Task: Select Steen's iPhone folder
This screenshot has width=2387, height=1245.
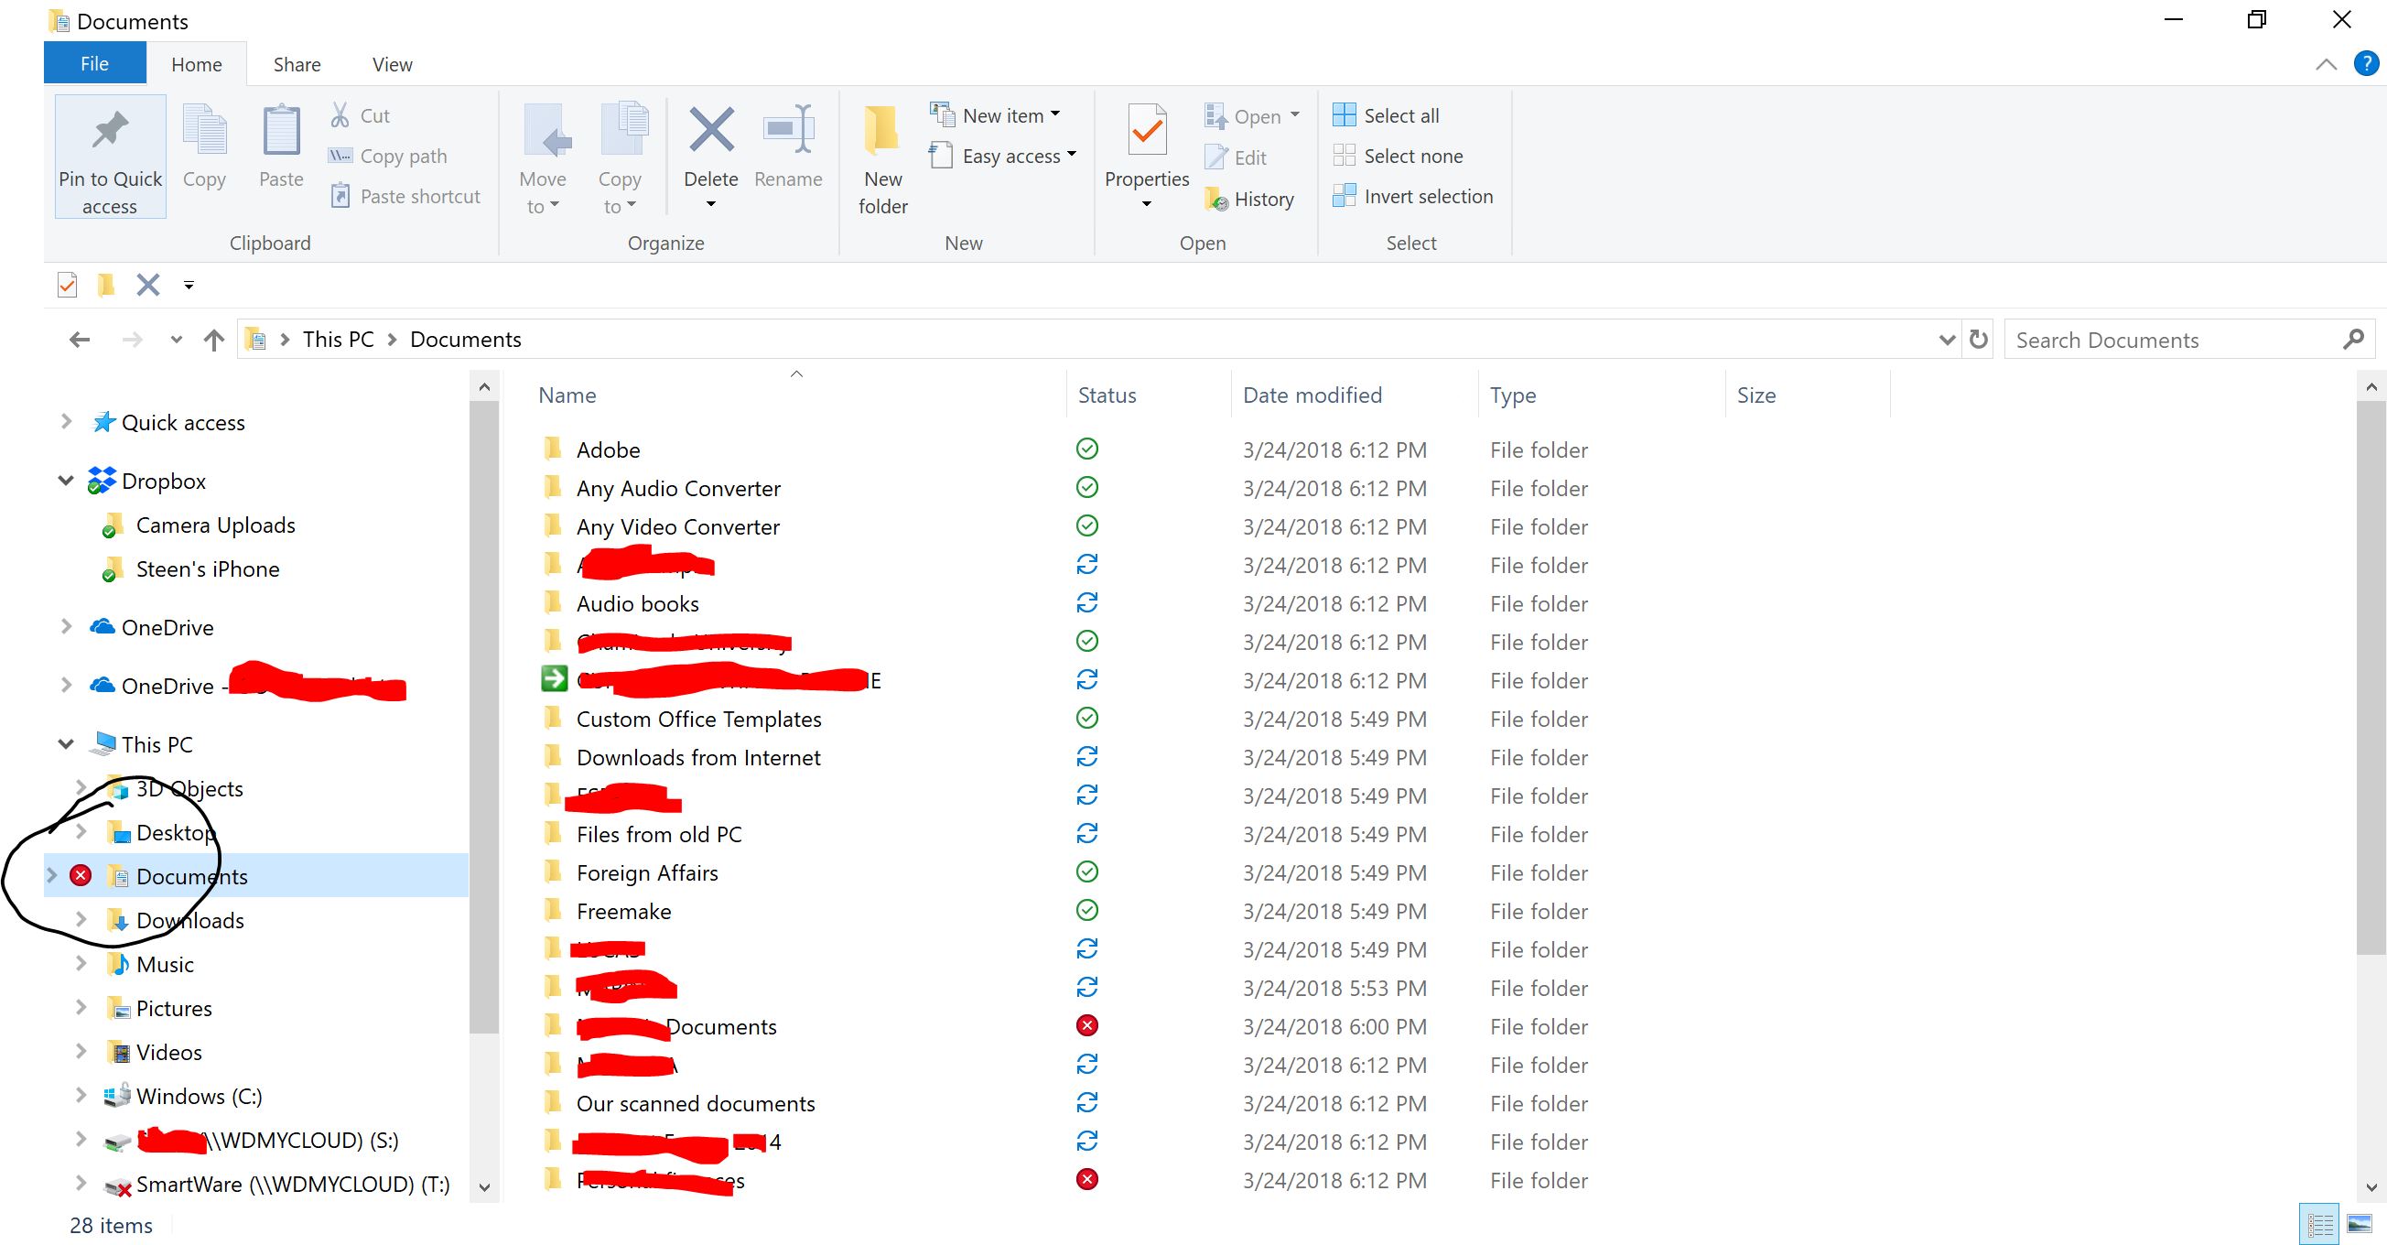Action: click(x=208, y=568)
